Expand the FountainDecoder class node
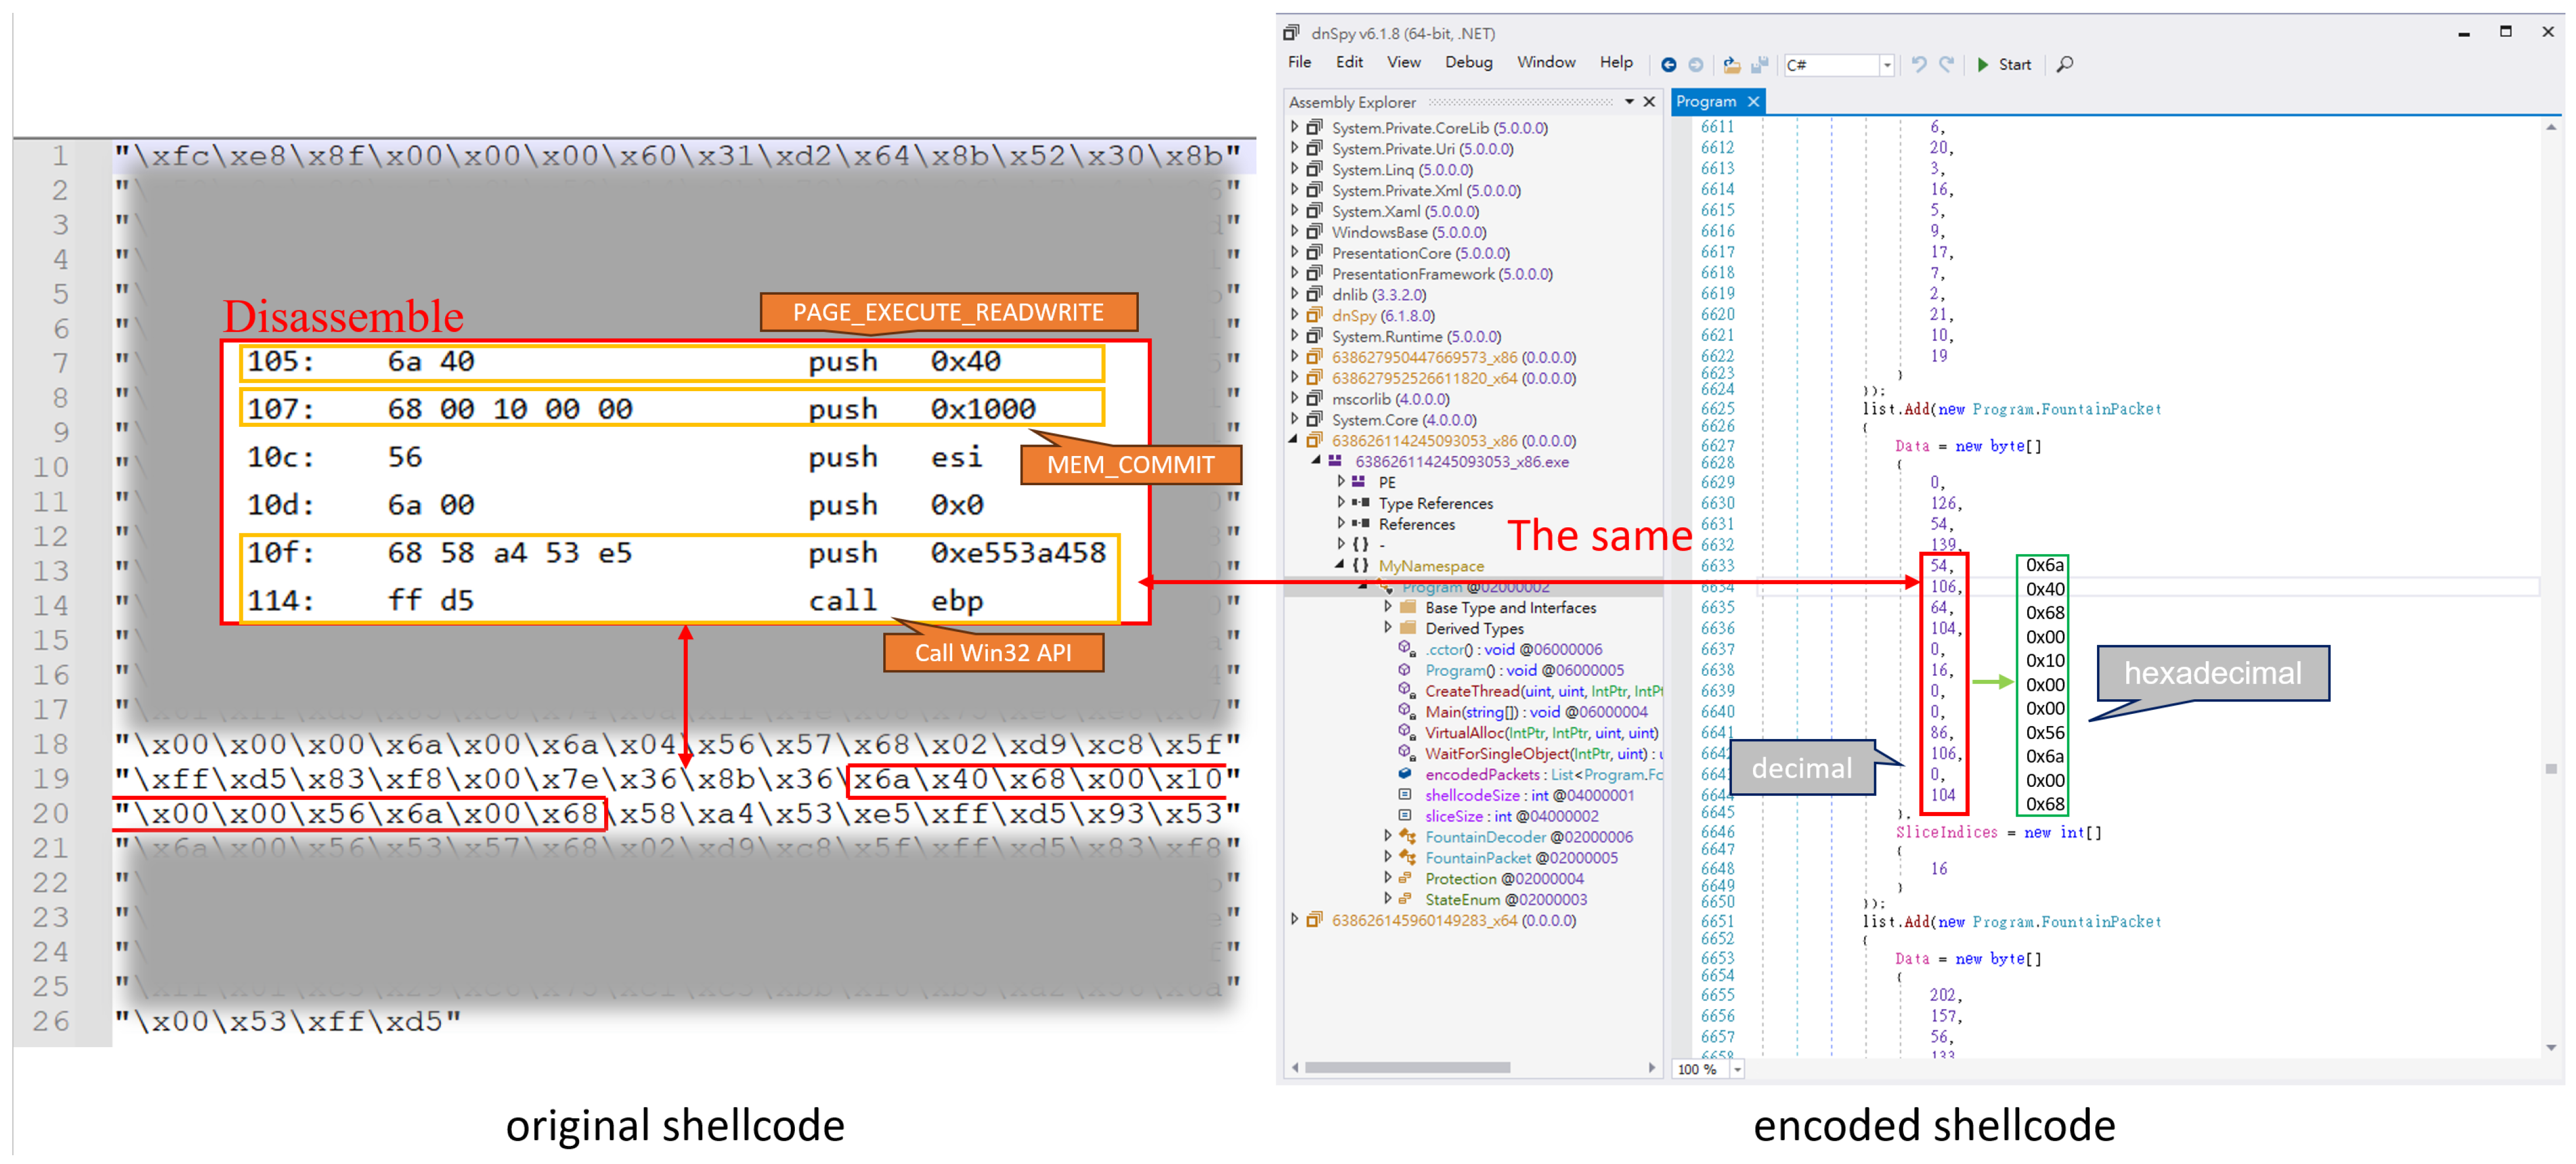 pyautogui.click(x=1387, y=837)
